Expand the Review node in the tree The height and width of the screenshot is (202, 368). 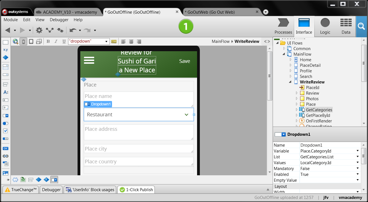pyautogui.click(x=296, y=93)
